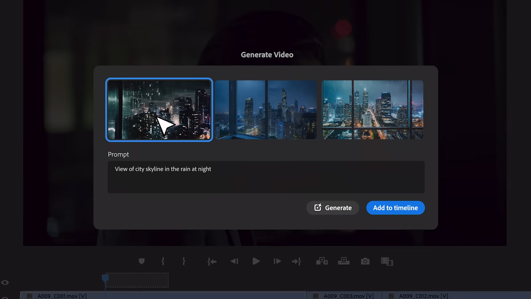Select the dashed gap region on the timeline
The height and width of the screenshot is (299, 531).
point(137,280)
